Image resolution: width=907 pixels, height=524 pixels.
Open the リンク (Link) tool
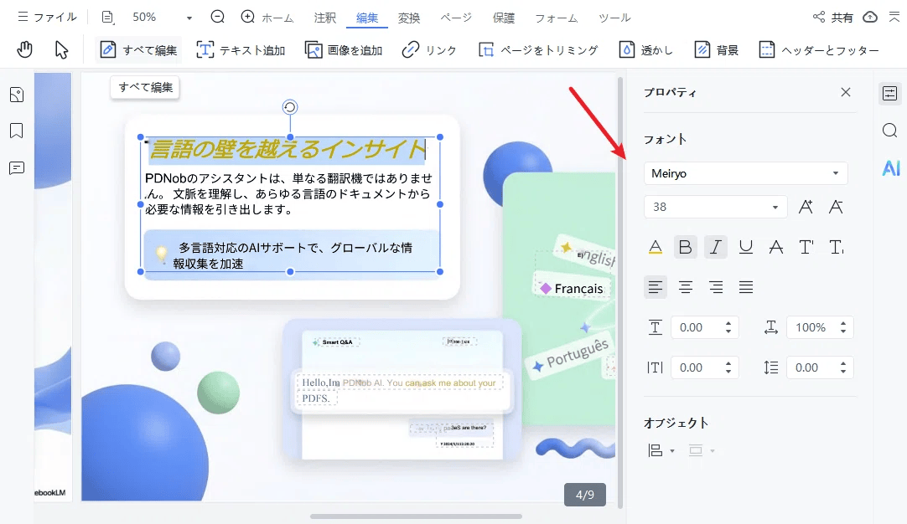428,49
